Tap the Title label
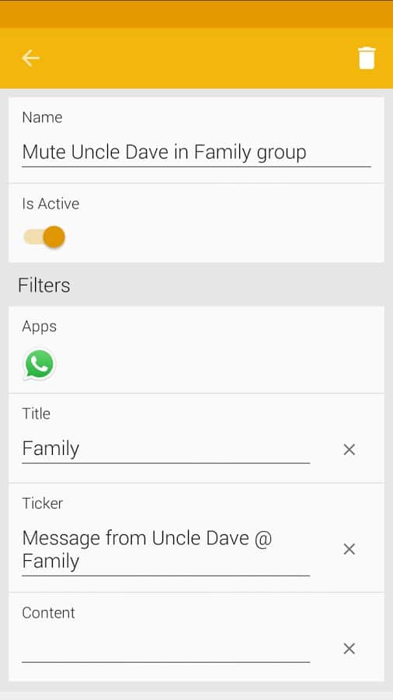393x700 pixels. pyautogui.click(x=36, y=414)
